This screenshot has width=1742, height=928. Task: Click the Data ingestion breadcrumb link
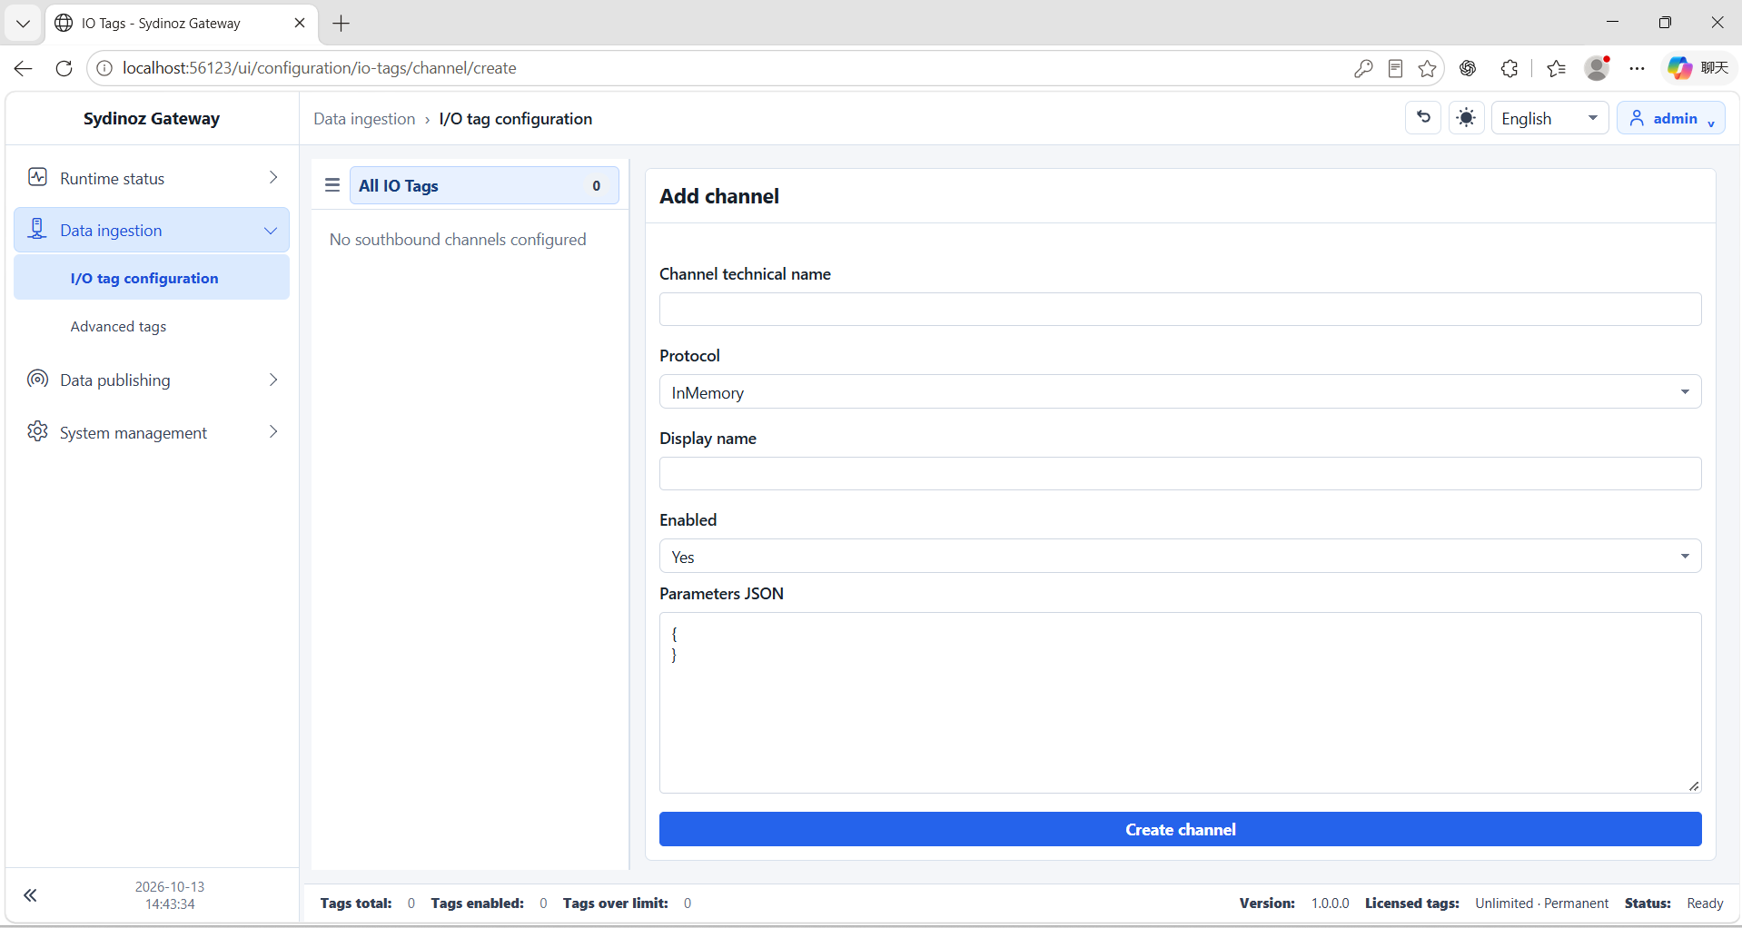pyautogui.click(x=364, y=119)
